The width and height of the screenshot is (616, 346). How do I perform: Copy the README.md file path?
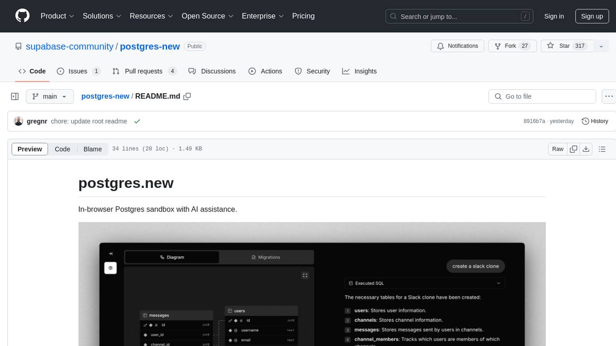187,96
